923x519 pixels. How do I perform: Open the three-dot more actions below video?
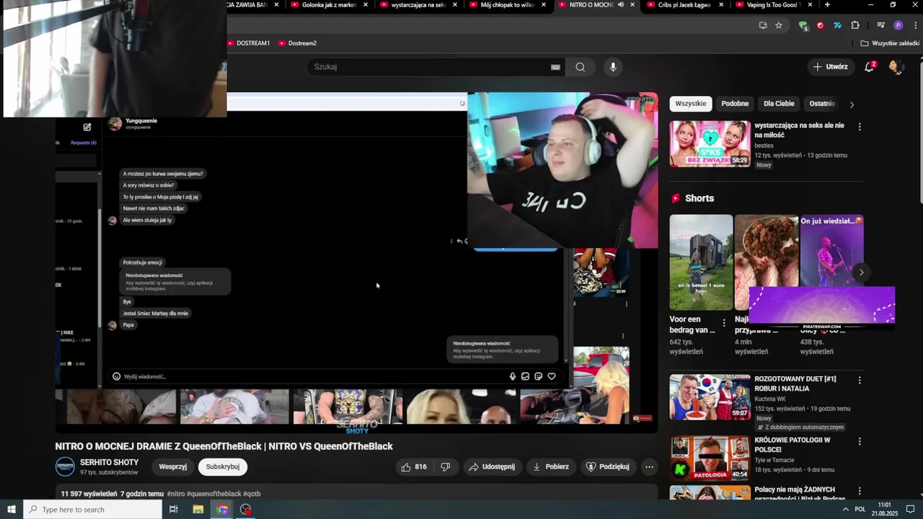[649, 467]
